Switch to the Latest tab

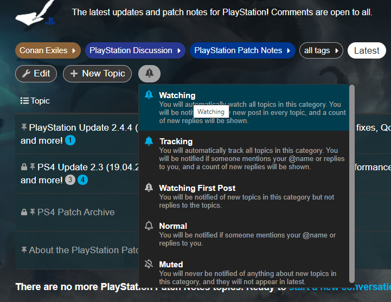[367, 50]
